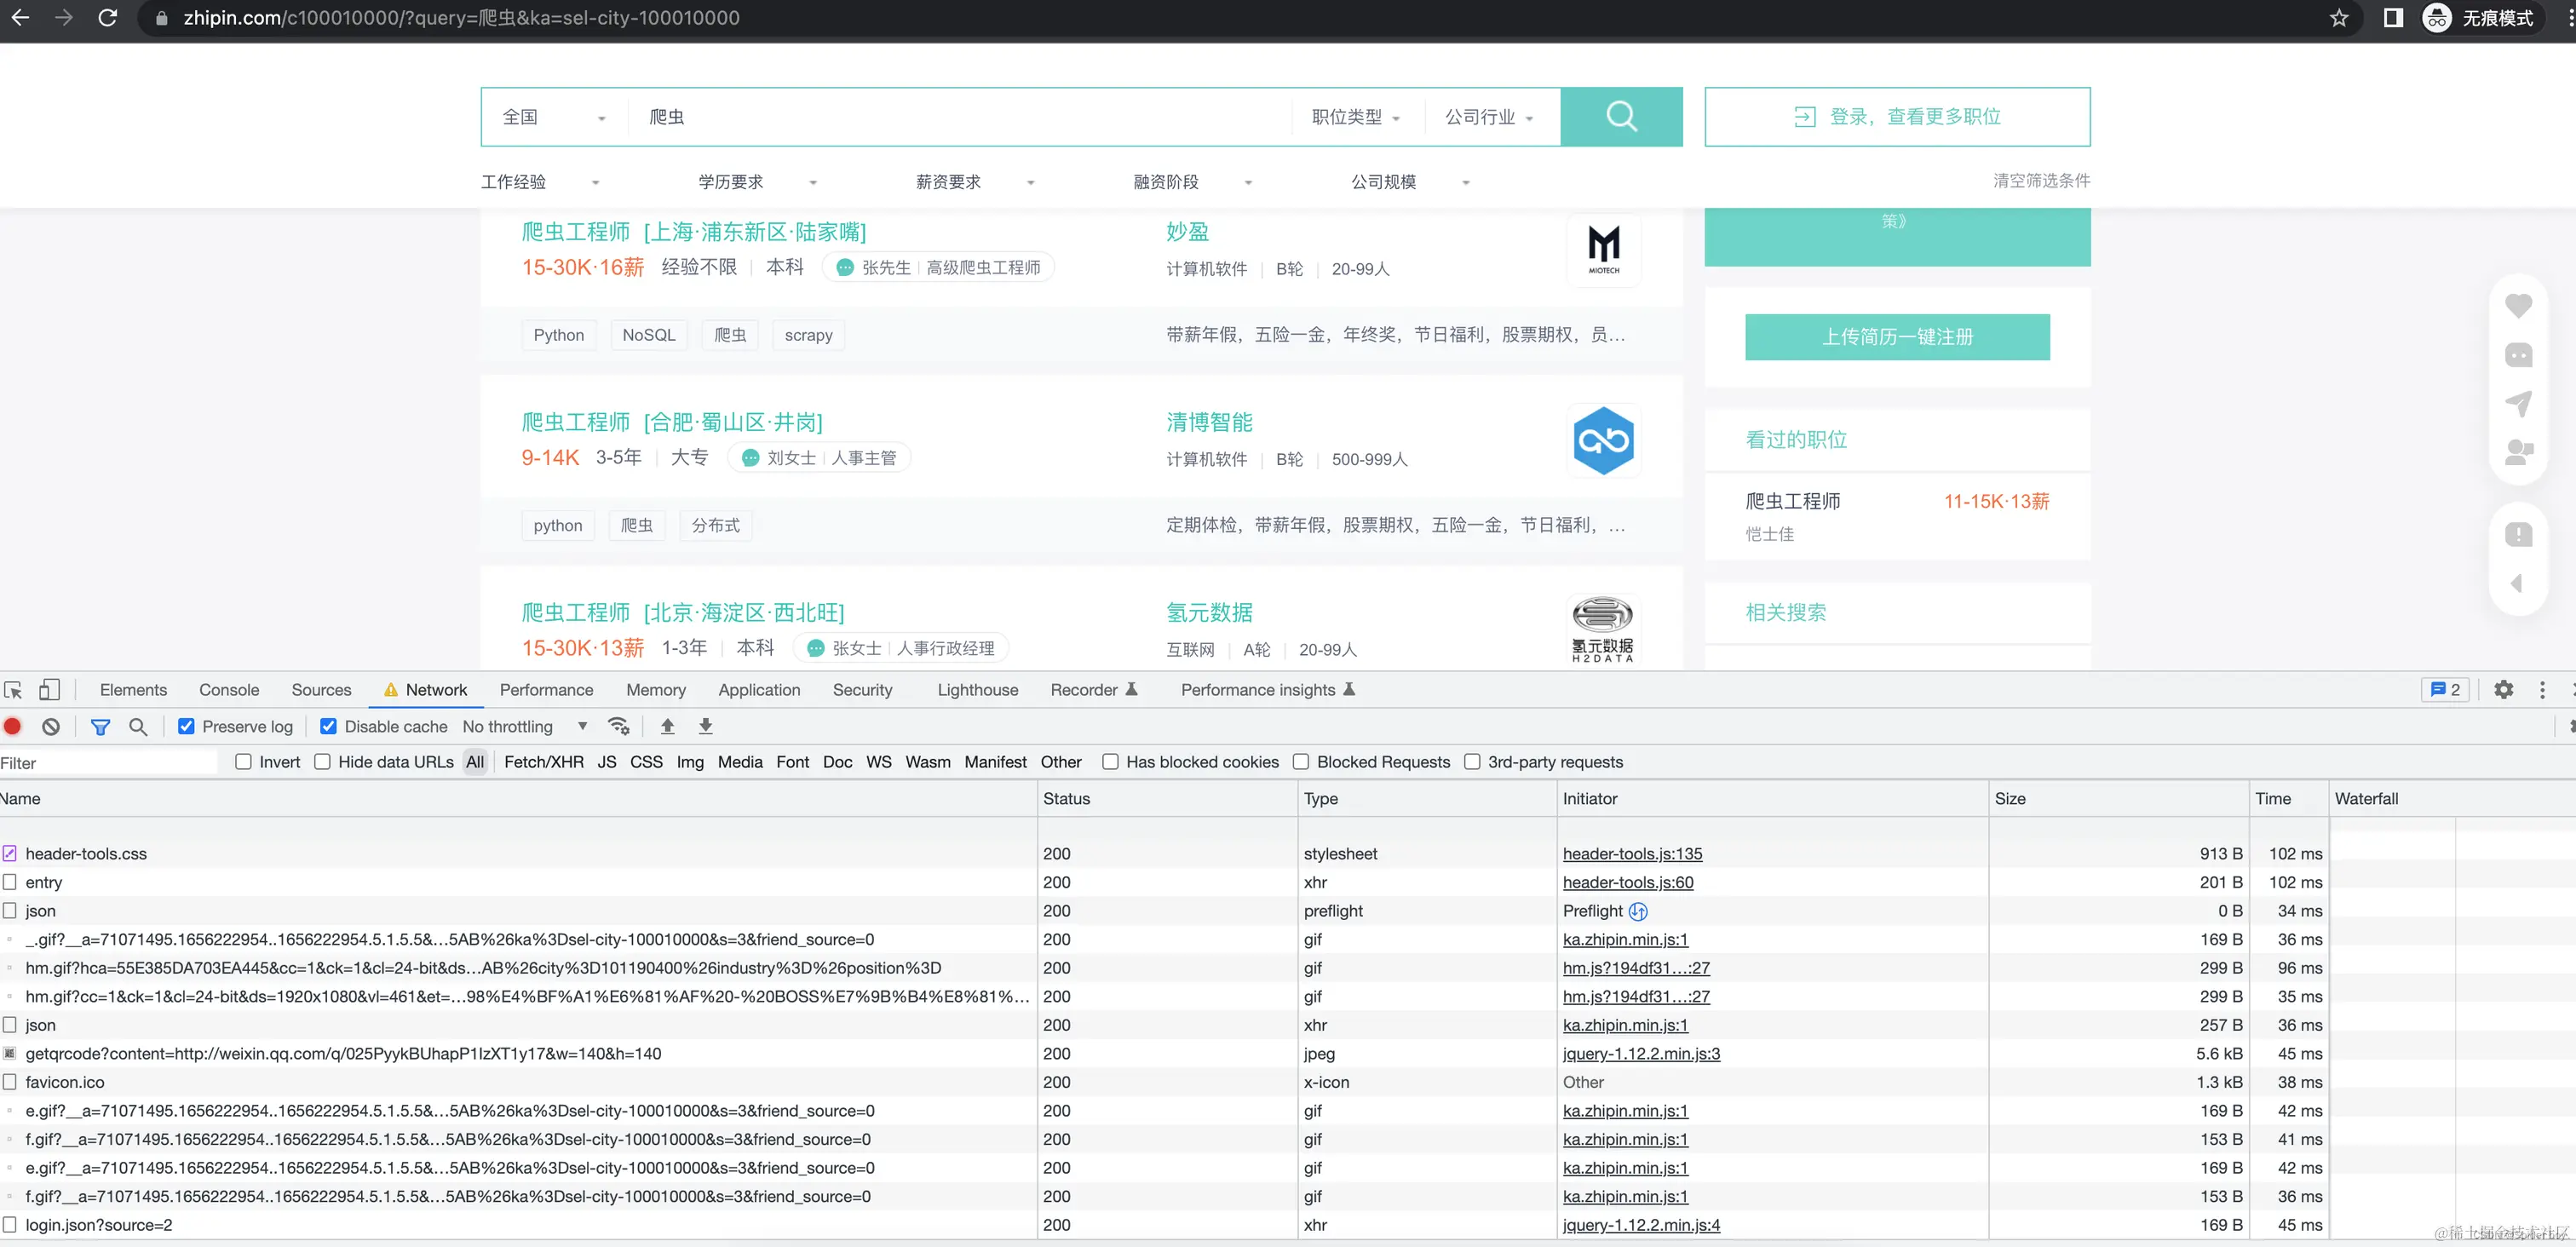
Task: Uncheck Preserve log checkbox
Action: click(x=186, y=727)
